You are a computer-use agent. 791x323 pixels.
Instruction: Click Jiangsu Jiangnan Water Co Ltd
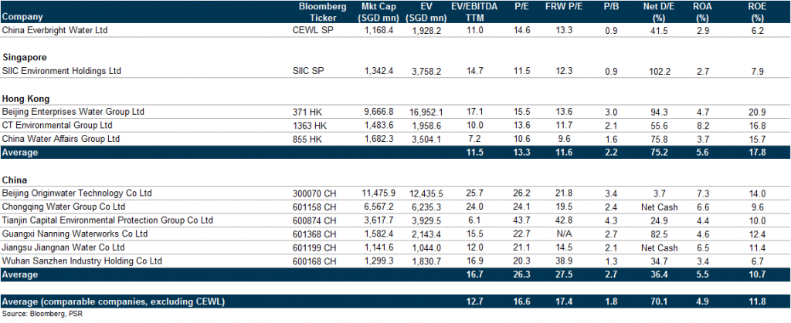(x=63, y=247)
